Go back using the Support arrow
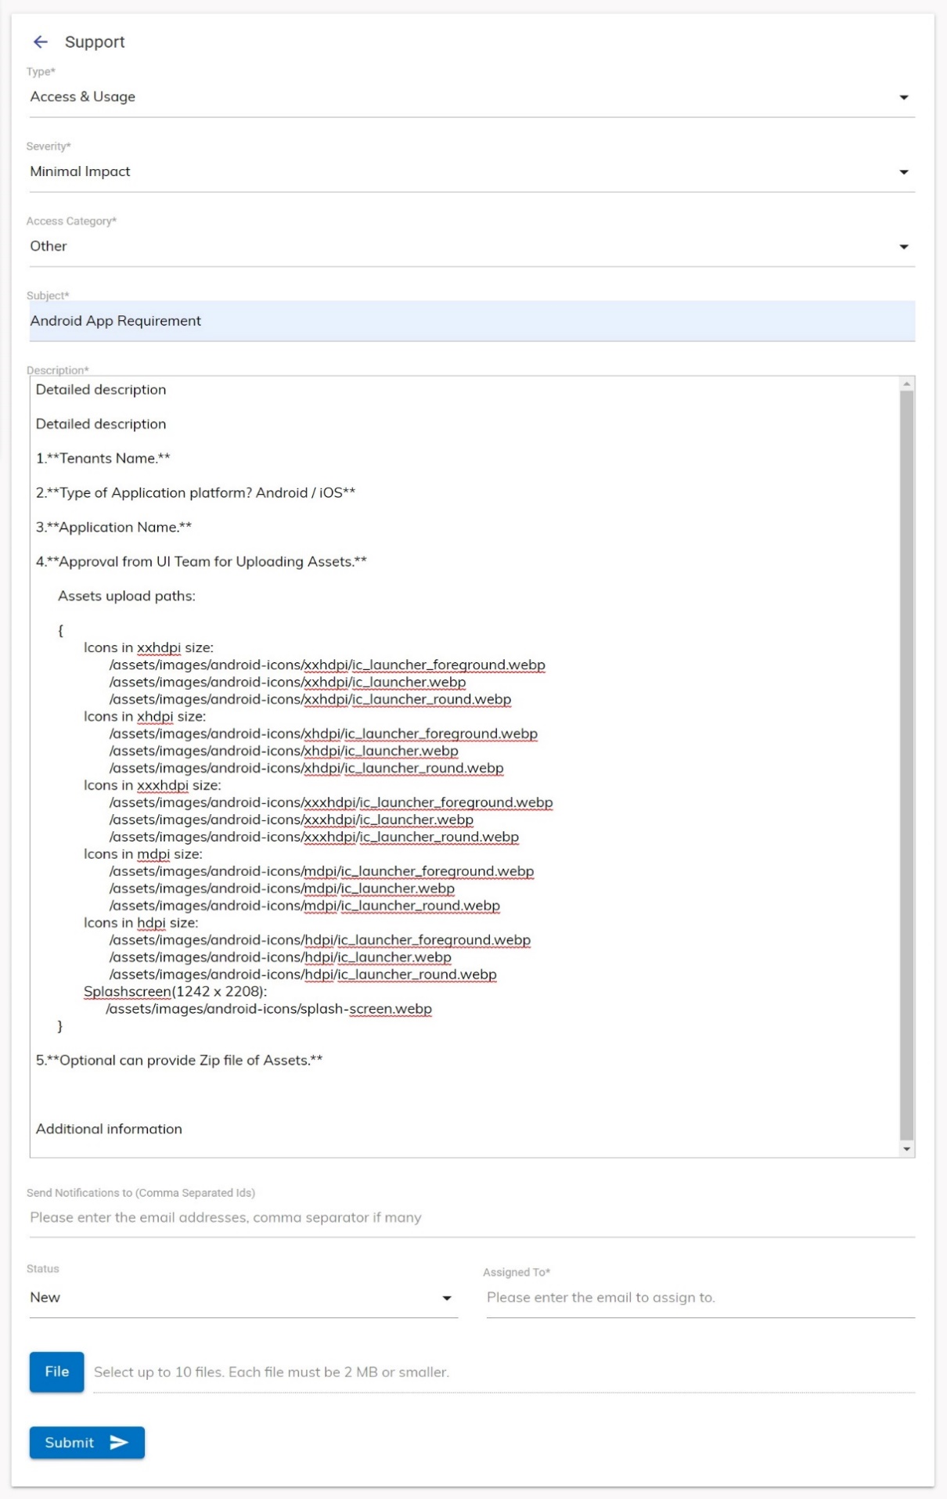 41,42
